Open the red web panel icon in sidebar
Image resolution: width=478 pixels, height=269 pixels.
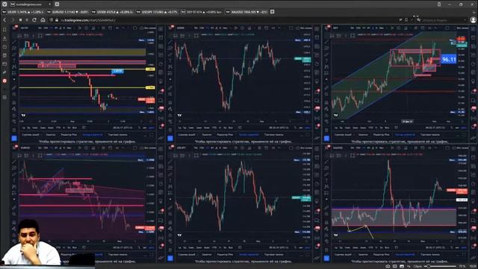point(4,81)
